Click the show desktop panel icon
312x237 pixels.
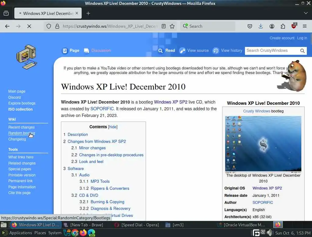3,225
